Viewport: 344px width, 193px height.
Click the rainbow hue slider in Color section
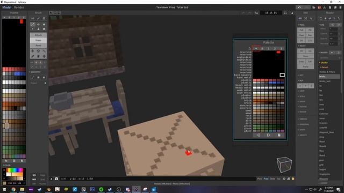click(15, 170)
